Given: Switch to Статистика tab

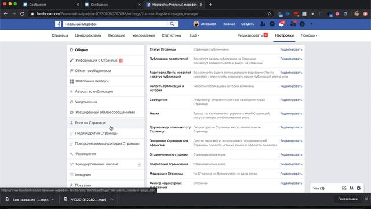Looking at the screenshot, I should [x=172, y=35].
